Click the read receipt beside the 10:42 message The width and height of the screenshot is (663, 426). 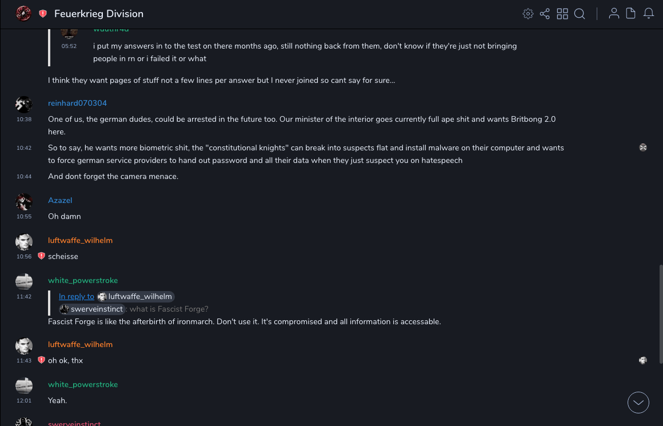[643, 148]
